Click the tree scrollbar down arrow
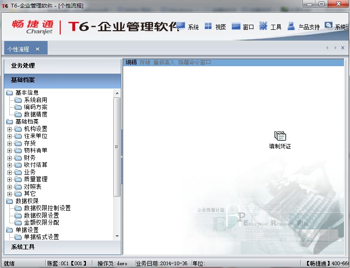The height and width of the screenshot is (268, 350). 117,236
